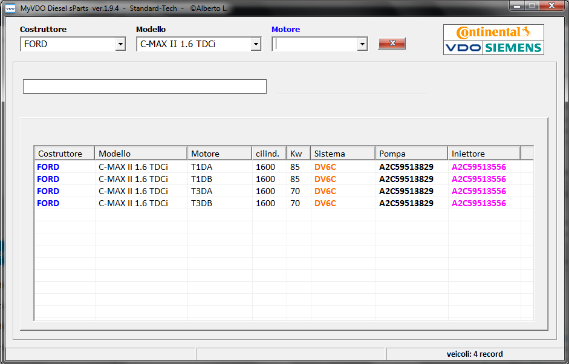Click injector A2C59513556 in T1DA row
Screen dimensions: 569x364
point(479,167)
